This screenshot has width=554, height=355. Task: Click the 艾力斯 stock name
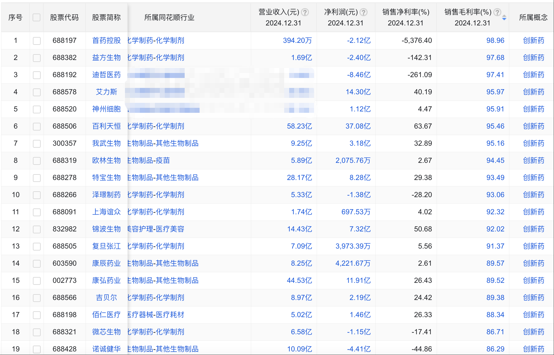click(x=106, y=92)
